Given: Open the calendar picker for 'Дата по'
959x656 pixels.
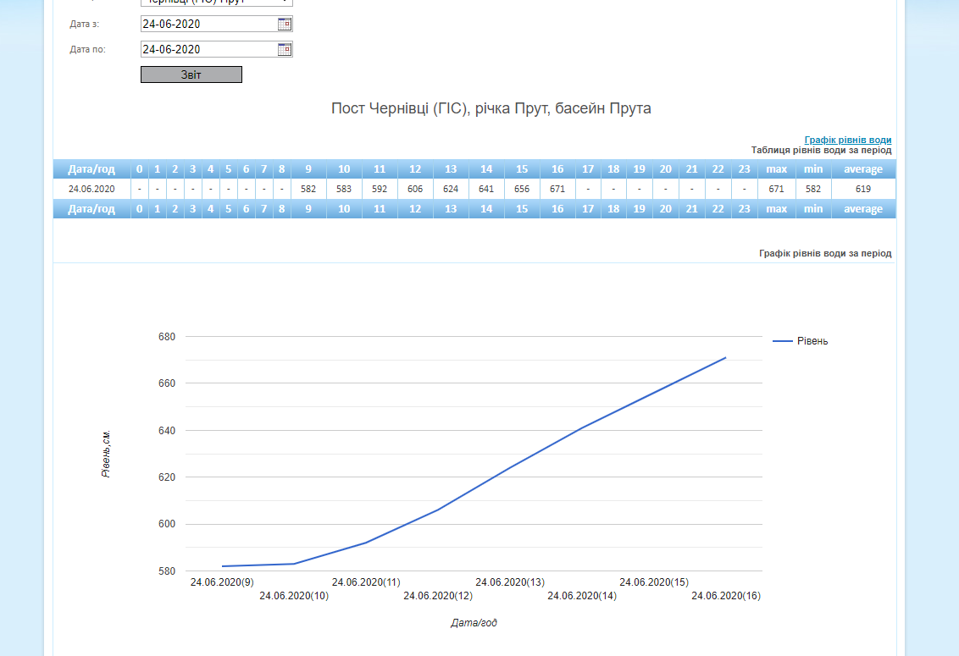Looking at the screenshot, I should pyautogui.click(x=285, y=49).
